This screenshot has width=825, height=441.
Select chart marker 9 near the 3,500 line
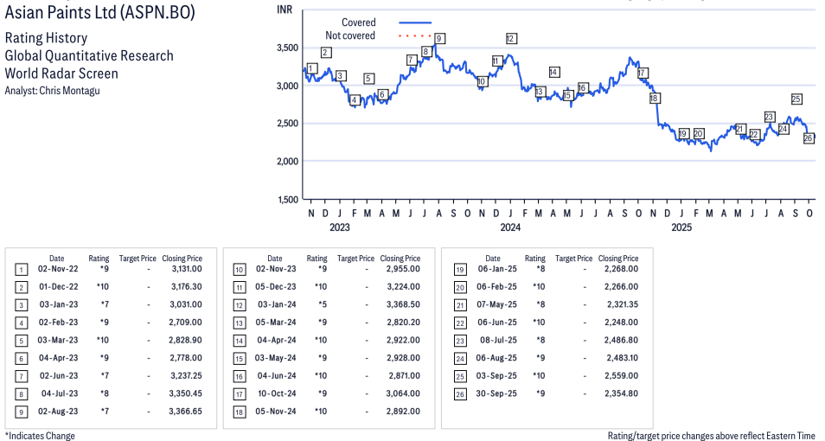click(439, 39)
